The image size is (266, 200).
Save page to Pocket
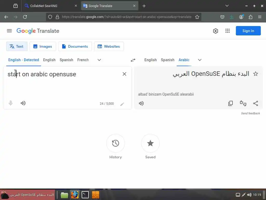coord(222,17)
